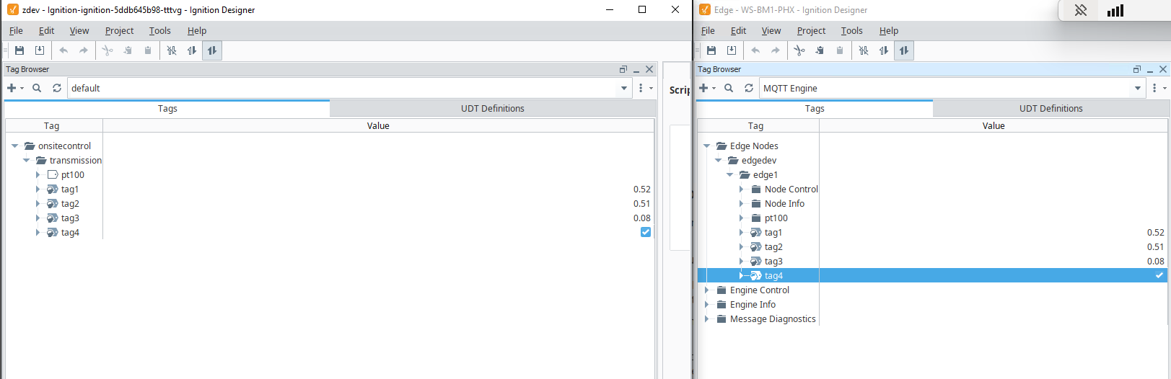Click Undo arrow in zdev Designer toolbar
1171x379 pixels.
tap(63, 50)
